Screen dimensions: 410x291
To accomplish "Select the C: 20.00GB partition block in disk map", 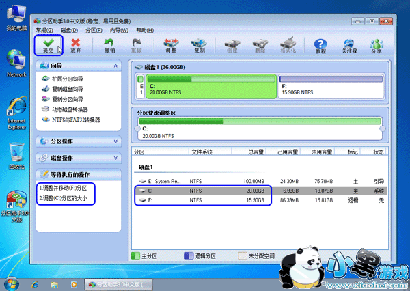I will click(x=211, y=87).
